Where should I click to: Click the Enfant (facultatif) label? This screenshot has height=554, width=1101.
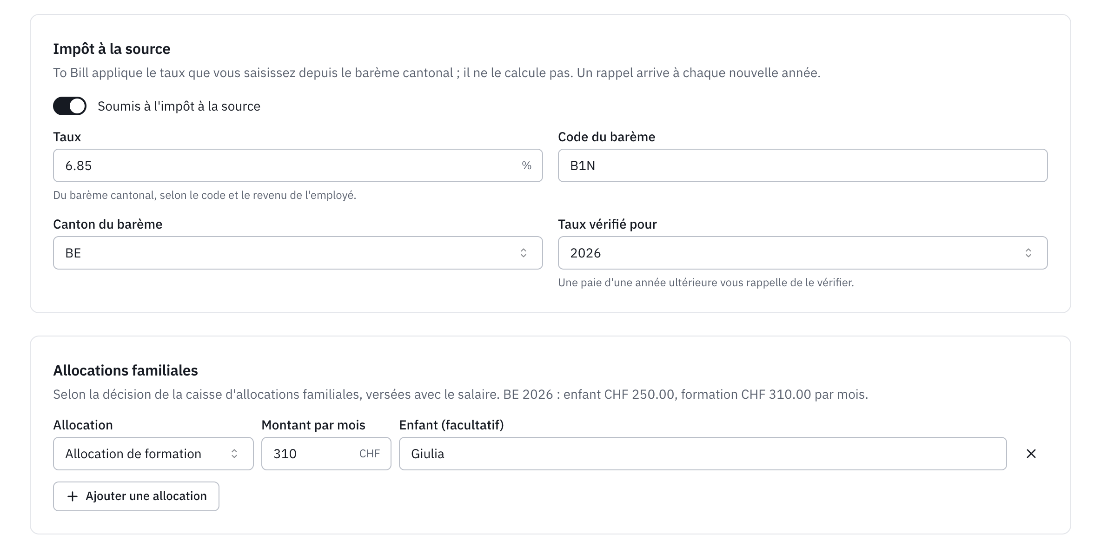tap(451, 425)
